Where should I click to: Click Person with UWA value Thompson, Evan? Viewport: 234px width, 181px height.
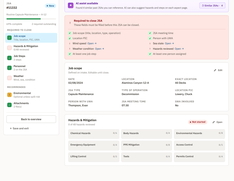(78, 106)
